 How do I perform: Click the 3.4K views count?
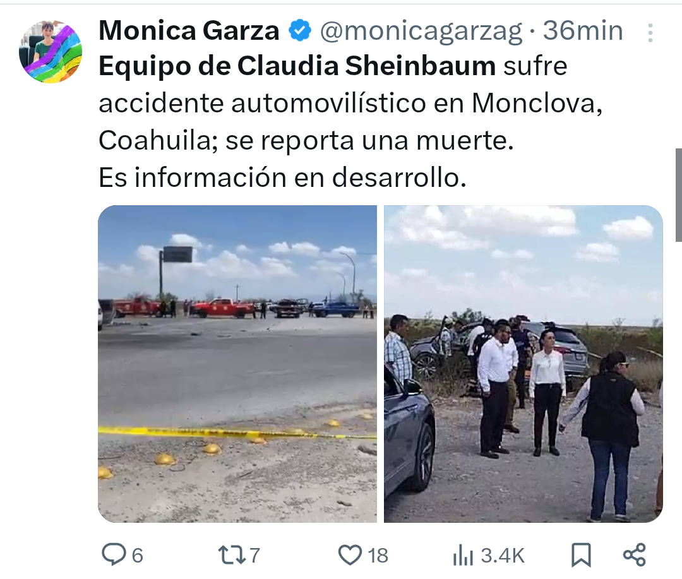pyautogui.click(x=503, y=556)
